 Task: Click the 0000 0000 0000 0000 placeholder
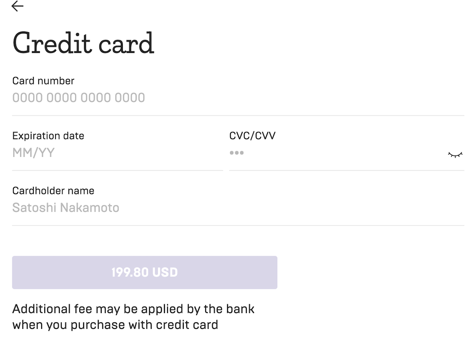[79, 98]
